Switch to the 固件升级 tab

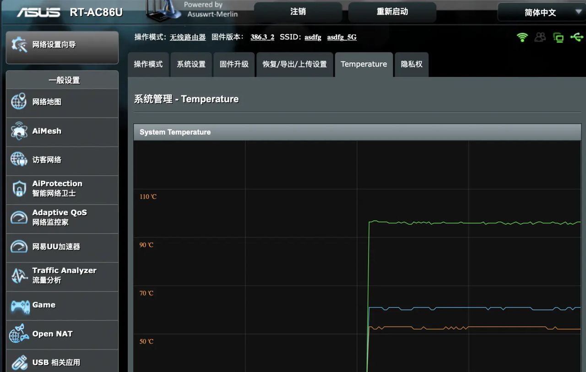click(234, 65)
